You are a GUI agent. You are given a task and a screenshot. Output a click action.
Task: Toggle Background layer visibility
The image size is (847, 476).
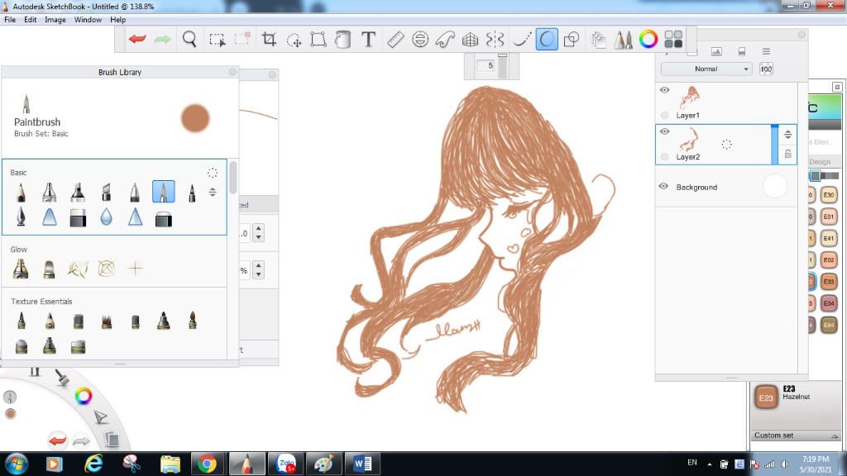tap(663, 186)
